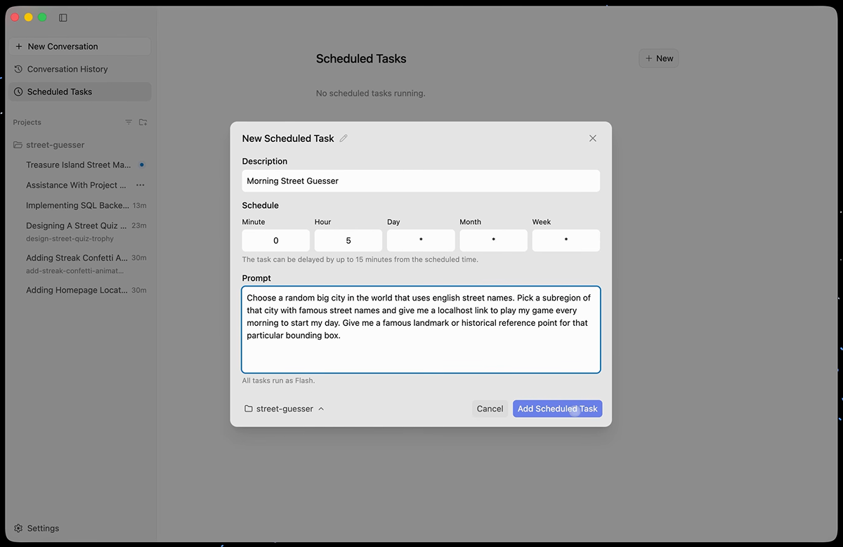
Task: Start a New Conversation
Action: pos(80,46)
